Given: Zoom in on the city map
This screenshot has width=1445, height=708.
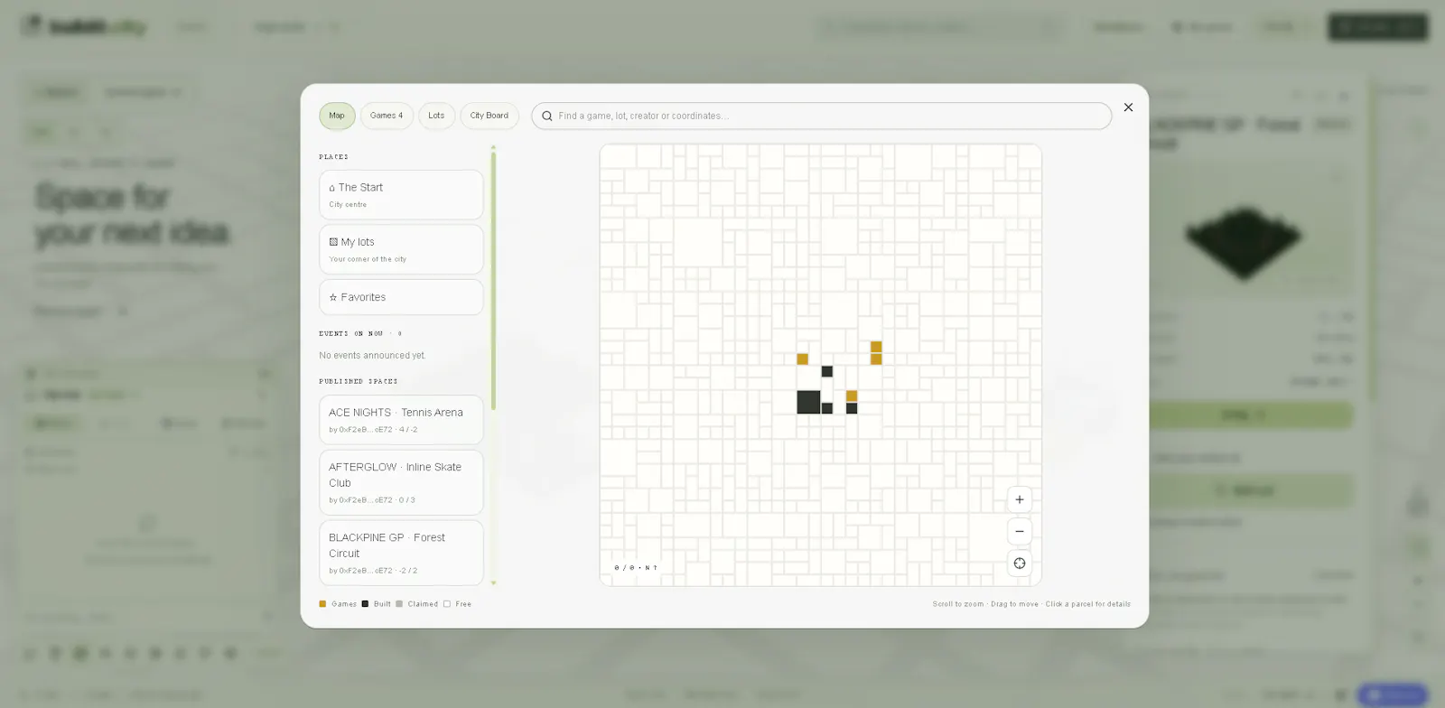Looking at the screenshot, I should (x=1020, y=499).
